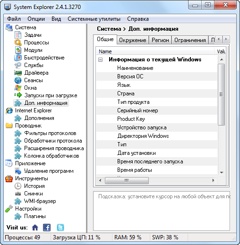Viewport: 240px width, 245px height.
Task: Collapse the Информация о текущей Windows group
Action: [100, 59]
